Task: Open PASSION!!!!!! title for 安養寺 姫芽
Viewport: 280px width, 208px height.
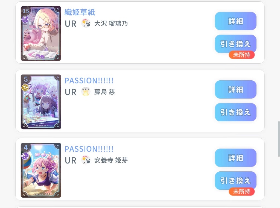Action: 89,149
